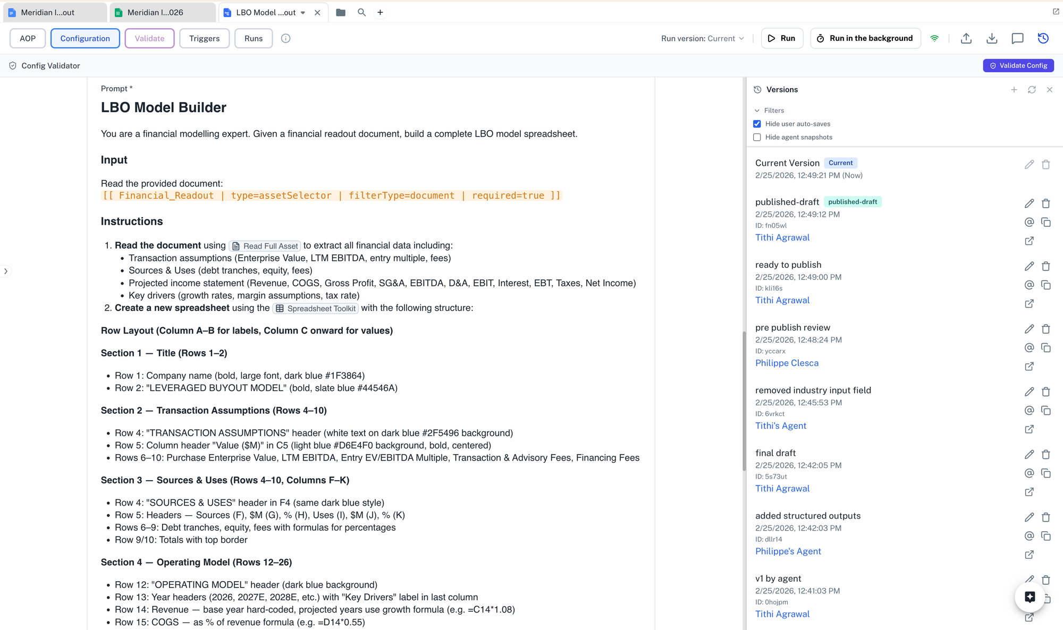
Task: Uncheck Hide user auto-saves
Action: click(x=757, y=124)
